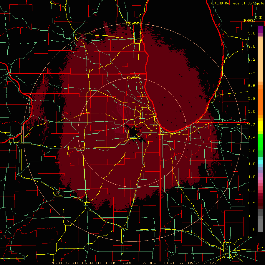Click the -1.3 value on color scale

(x=251, y=216)
